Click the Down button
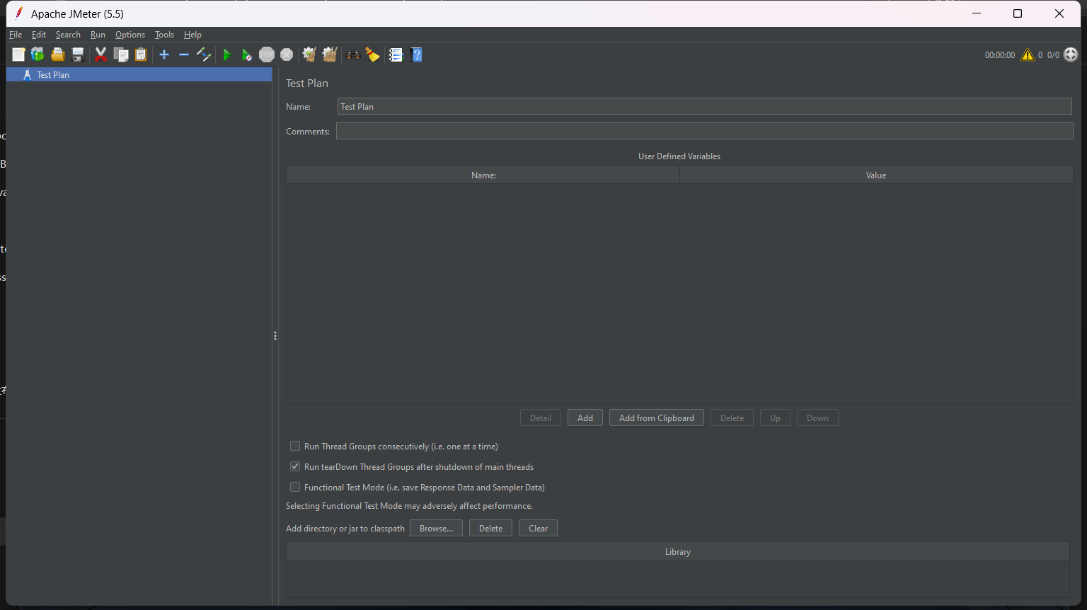 [x=817, y=418]
